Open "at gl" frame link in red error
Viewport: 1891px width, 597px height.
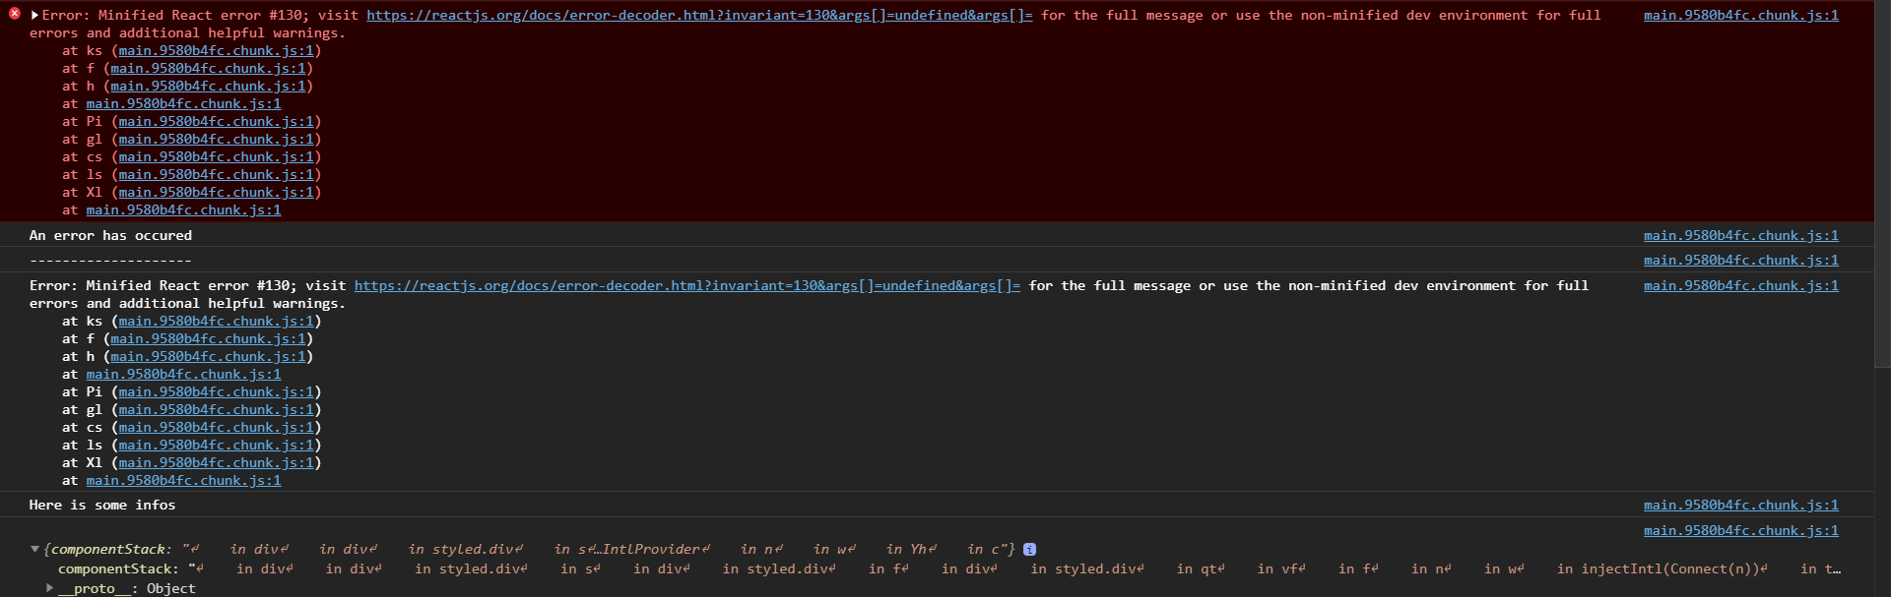(216, 139)
